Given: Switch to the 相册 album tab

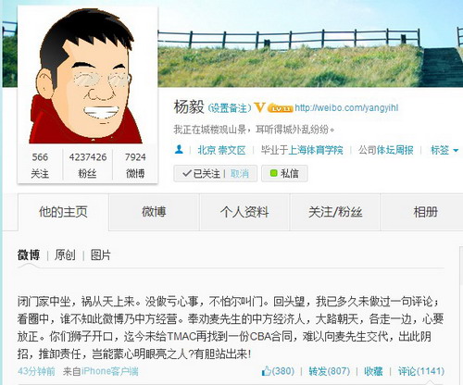Looking at the screenshot, I should pyautogui.click(x=425, y=212).
